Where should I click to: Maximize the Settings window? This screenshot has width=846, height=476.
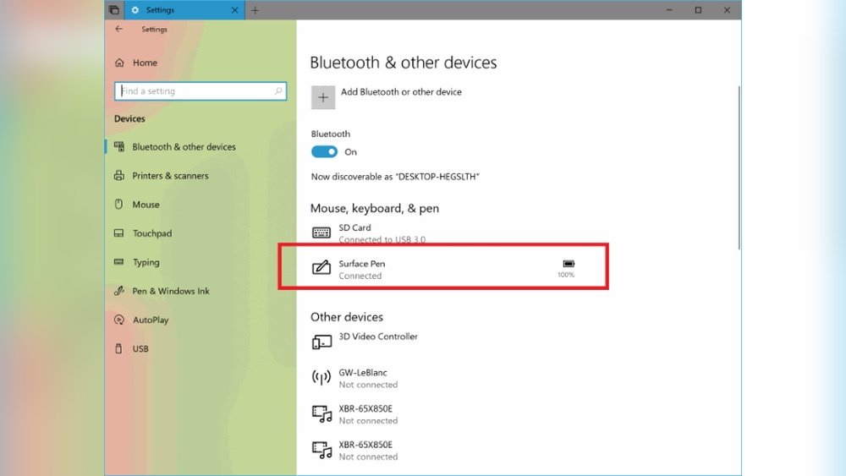(698, 9)
